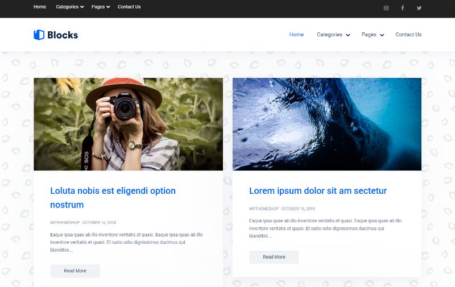Click Categories label in the dark top bar

pos(67,7)
